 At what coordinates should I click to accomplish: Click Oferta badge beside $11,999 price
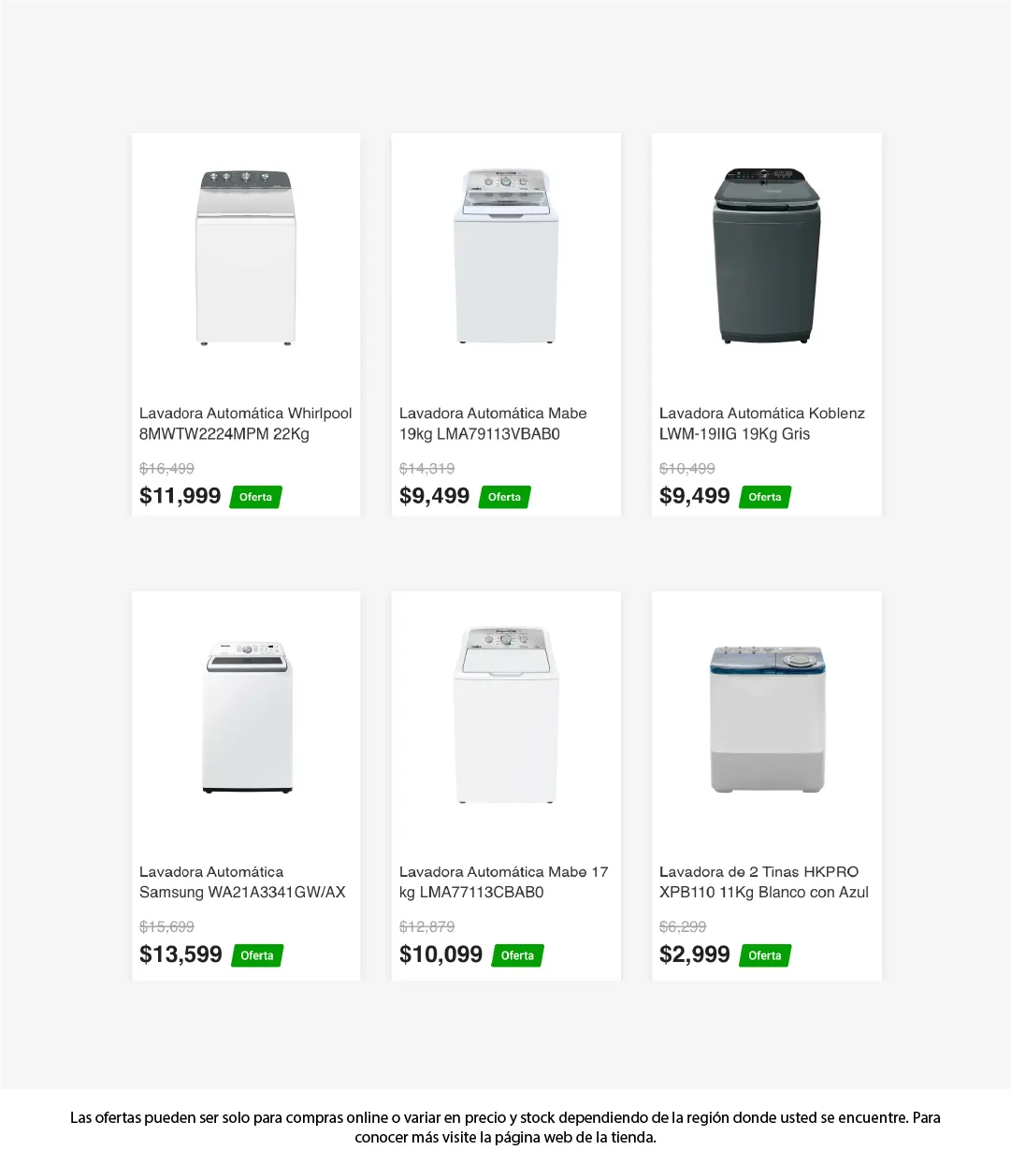coord(255,497)
